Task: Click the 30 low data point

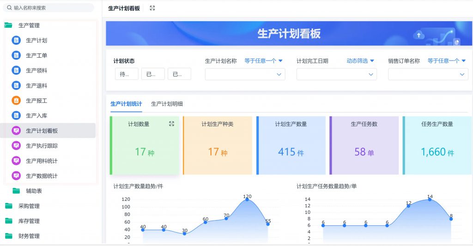Action: [184, 234]
